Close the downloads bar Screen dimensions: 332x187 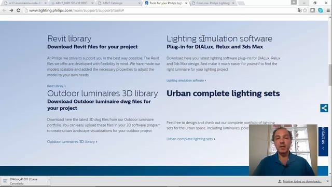(327, 181)
